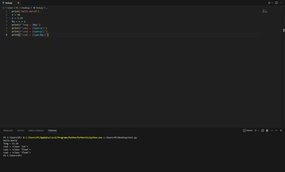This screenshot has width=285, height=172.
Task: Open the editor's More Actions ellipsis menu
Action: (281, 3)
